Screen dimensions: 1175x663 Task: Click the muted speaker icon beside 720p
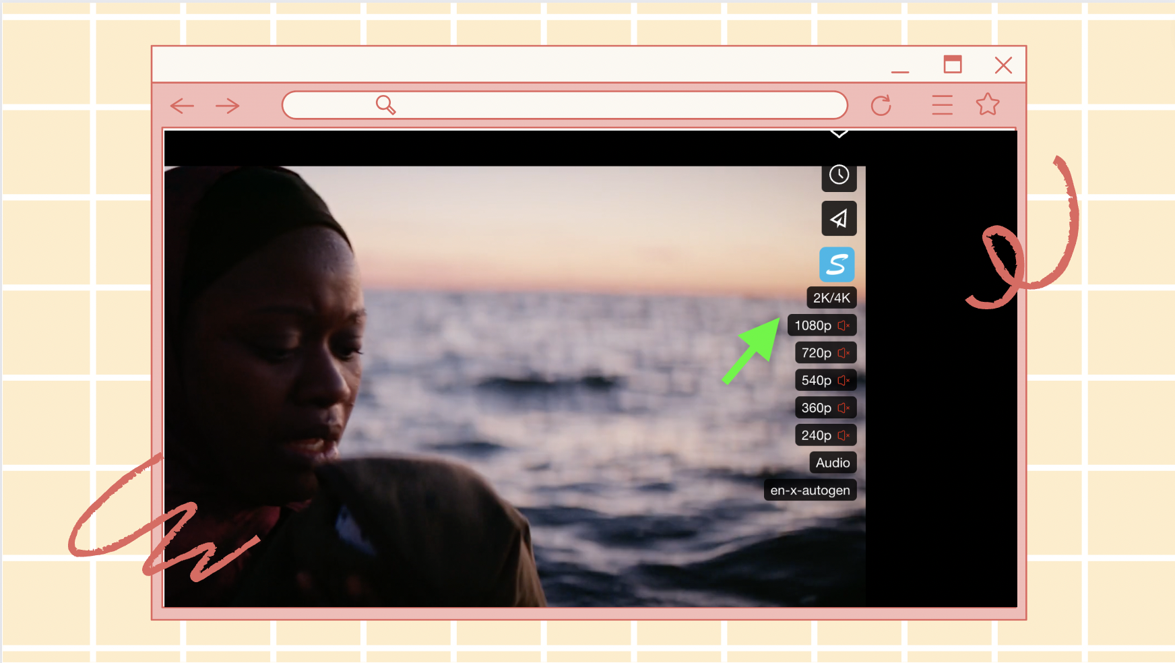click(844, 353)
